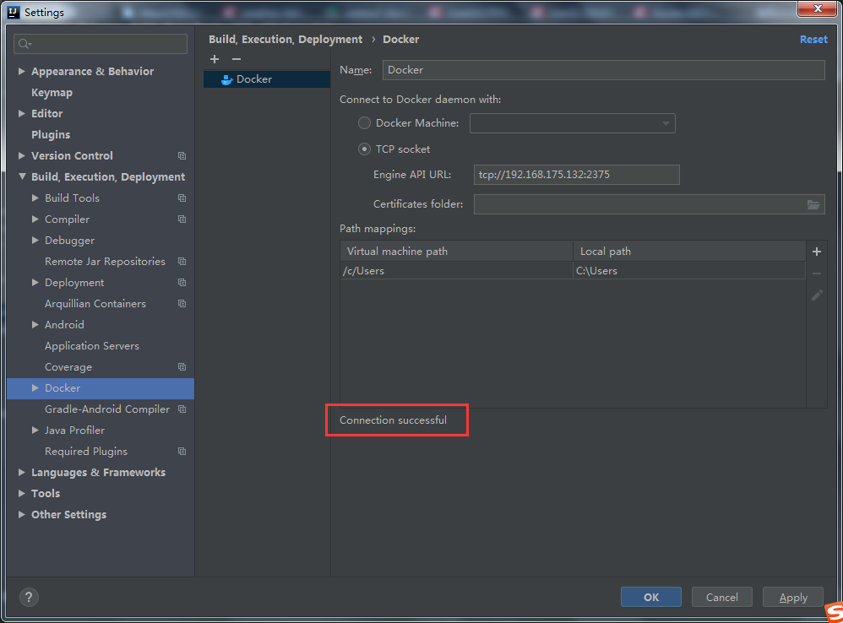
Task: Expand Languages & Frameworks section
Action: tap(21, 472)
